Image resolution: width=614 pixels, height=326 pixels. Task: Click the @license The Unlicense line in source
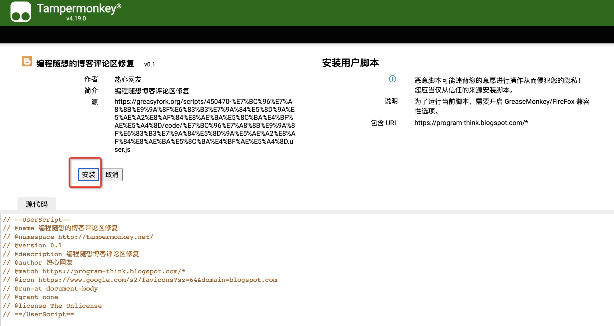pos(52,306)
